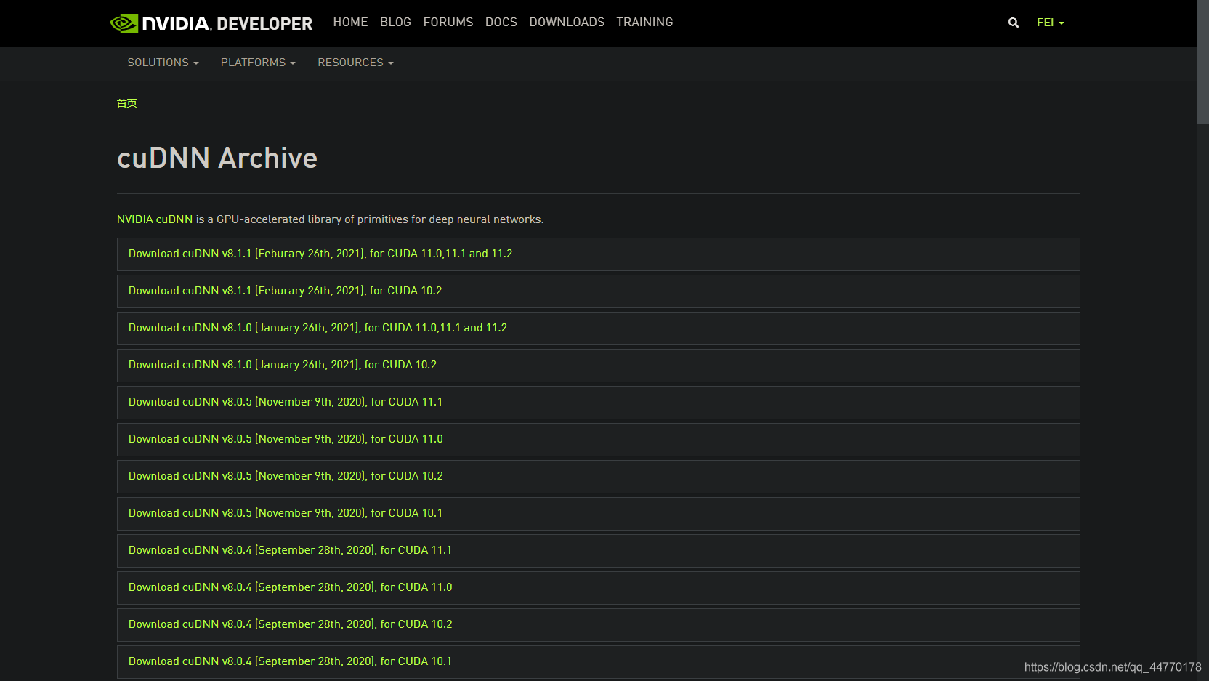
Task: Open the FEI account dropdown
Action: coord(1050,23)
